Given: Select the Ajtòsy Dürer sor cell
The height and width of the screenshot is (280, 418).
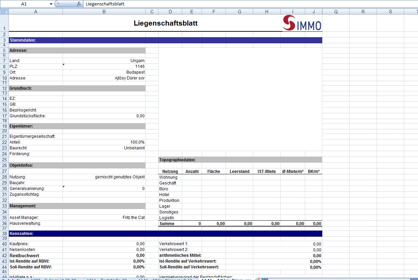Looking at the screenshot, I should click(104, 78).
